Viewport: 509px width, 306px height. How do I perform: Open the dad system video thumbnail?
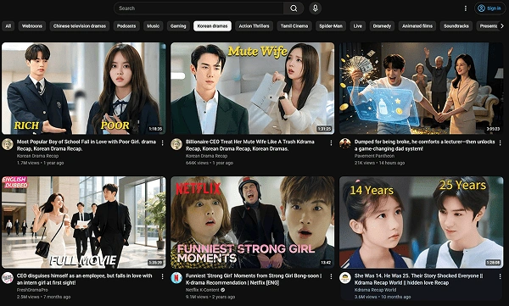tap(422, 88)
